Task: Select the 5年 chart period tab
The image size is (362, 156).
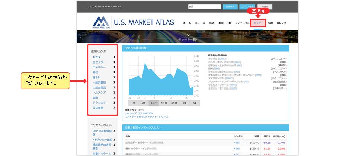Action: [195, 103]
